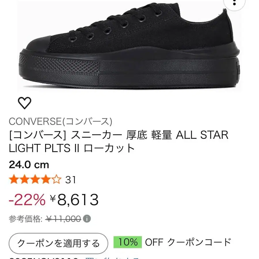This screenshot has width=259, height=259.
Task: Click the クーポンを適用する coupon button
Action: pyautogui.click(x=59, y=243)
